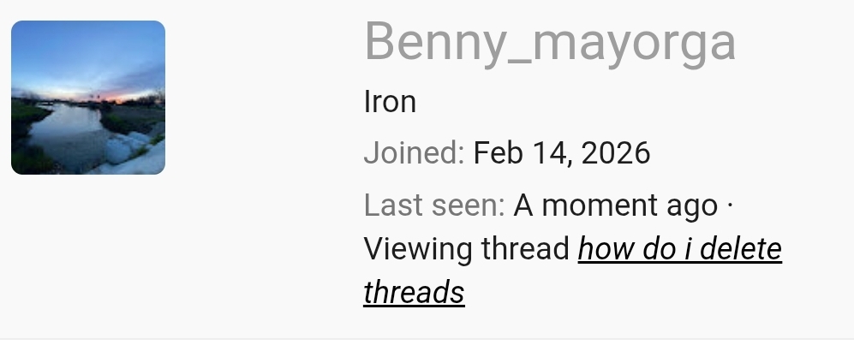The image size is (854, 351).
Task: Select the 'Iron' user rank text
Action: pos(390,102)
